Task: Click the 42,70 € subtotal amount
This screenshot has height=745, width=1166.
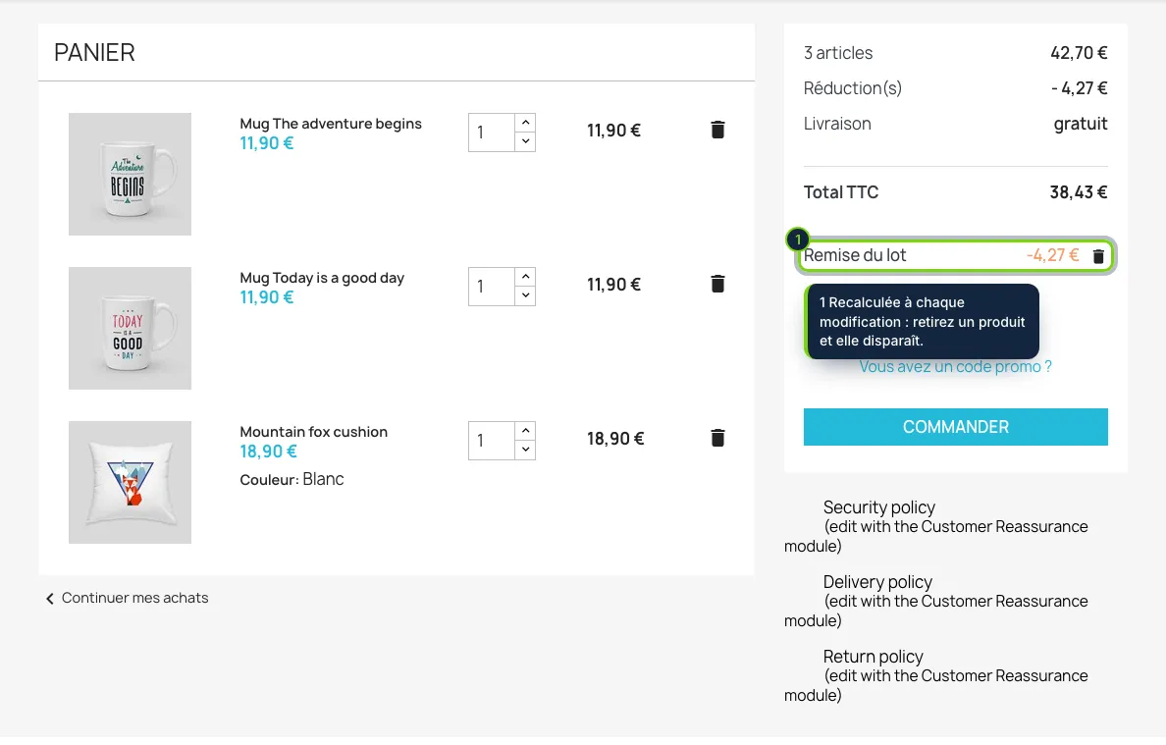Action: click(1079, 53)
